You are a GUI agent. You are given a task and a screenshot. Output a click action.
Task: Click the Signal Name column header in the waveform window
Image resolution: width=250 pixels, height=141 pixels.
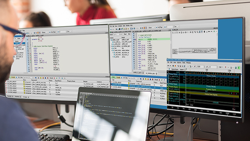tap(175, 69)
